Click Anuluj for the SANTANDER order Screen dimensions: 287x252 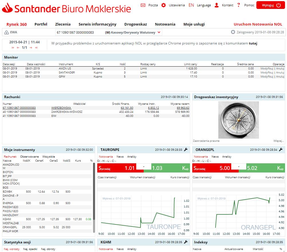coord(280,73)
